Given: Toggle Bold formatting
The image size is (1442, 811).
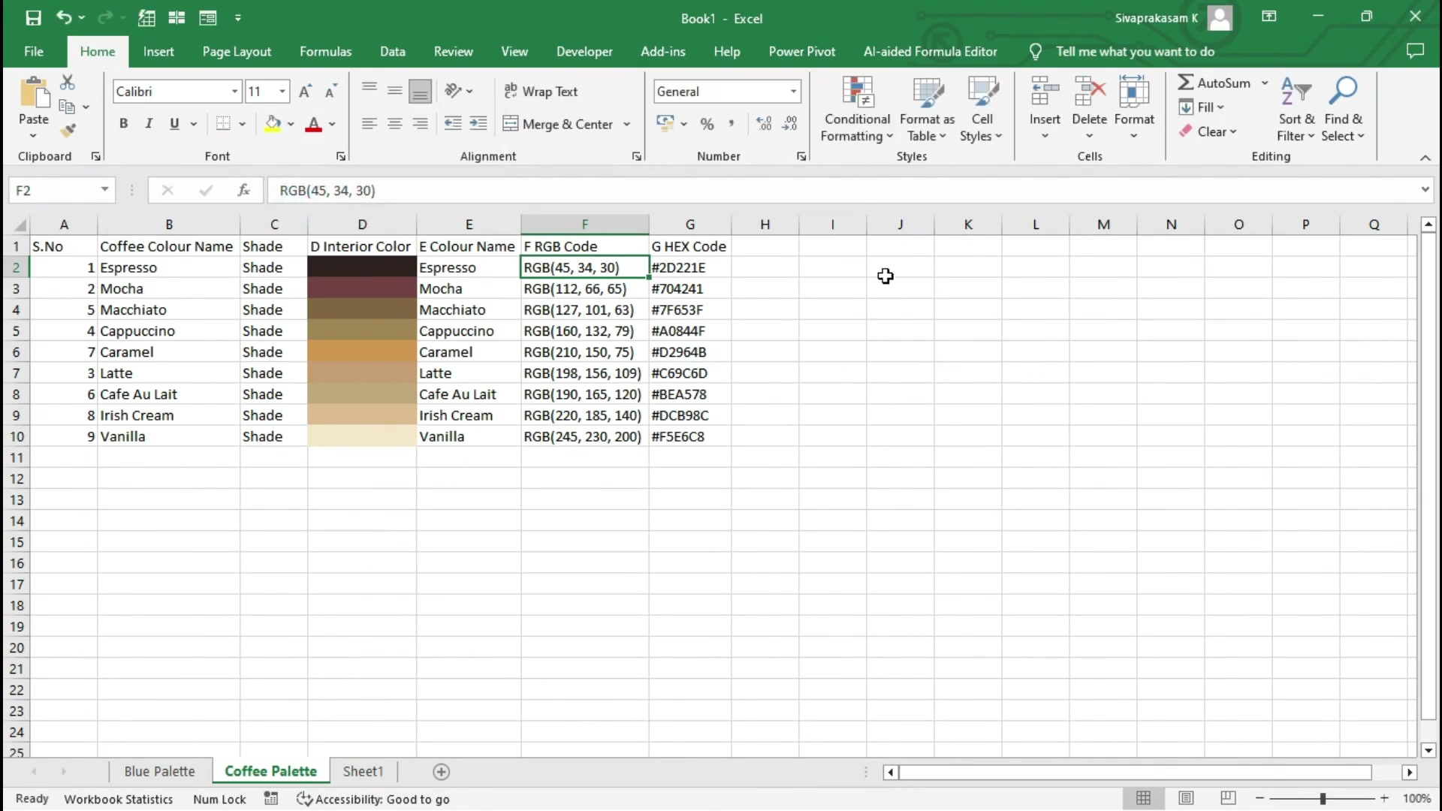Looking at the screenshot, I should click(x=123, y=124).
